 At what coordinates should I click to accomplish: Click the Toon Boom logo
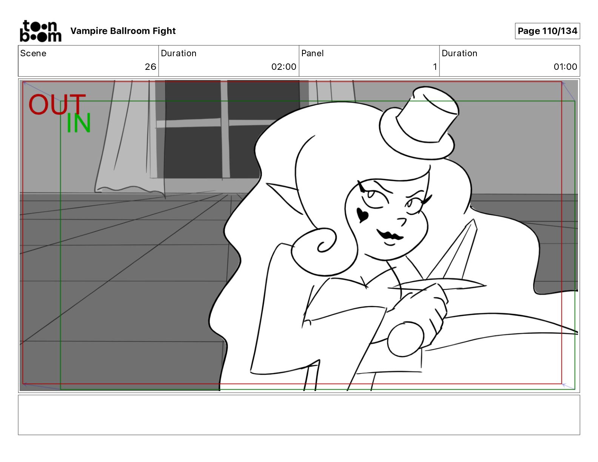[40, 31]
